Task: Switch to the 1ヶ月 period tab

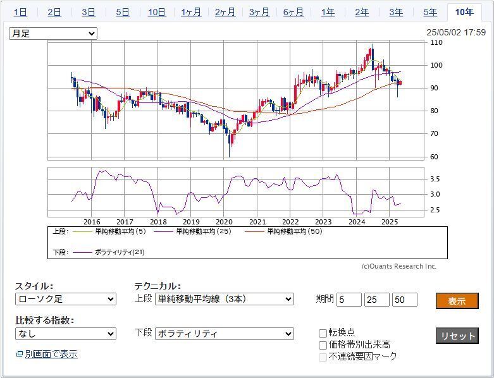Action: coord(191,12)
